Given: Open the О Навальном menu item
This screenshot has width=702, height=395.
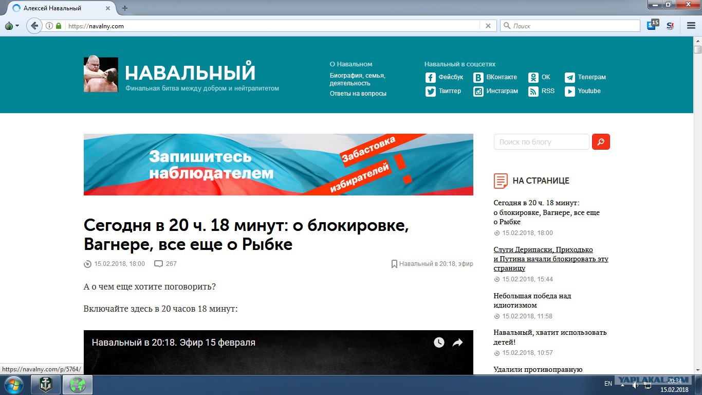Looking at the screenshot, I should tap(351, 64).
